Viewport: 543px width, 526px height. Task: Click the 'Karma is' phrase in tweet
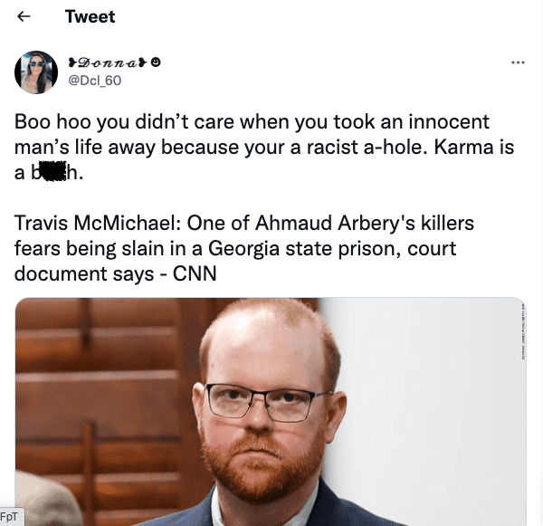tap(474, 147)
